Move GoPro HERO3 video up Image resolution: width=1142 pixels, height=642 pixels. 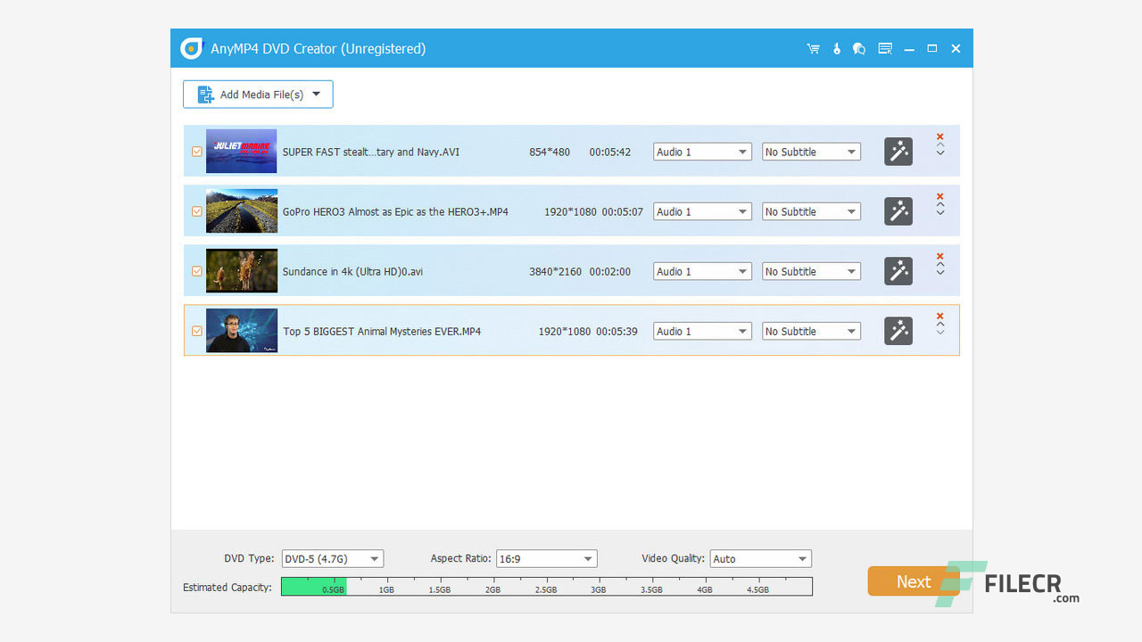940,205
